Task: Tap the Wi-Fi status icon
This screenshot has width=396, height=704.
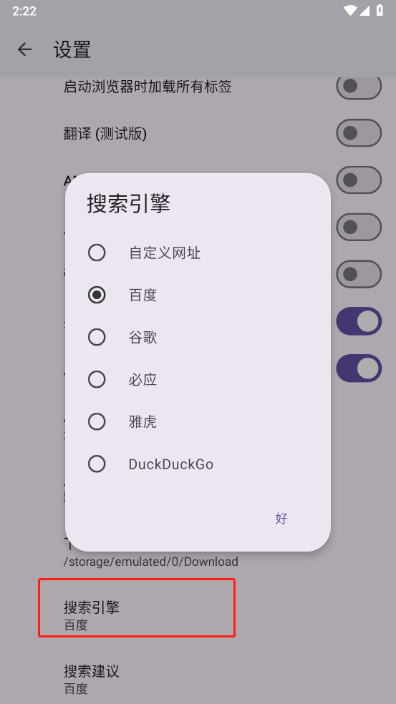Action: click(x=349, y=10)
